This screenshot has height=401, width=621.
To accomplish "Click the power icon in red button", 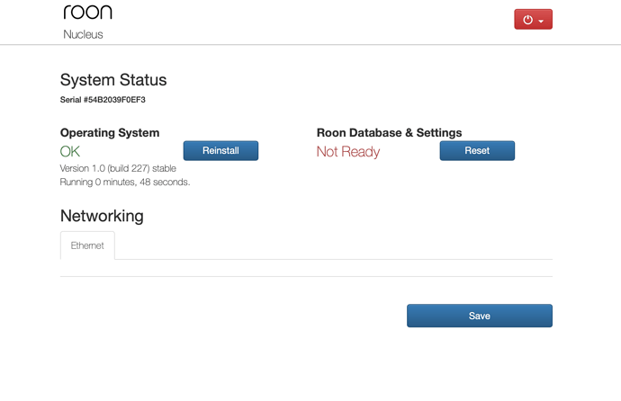I will point(527,20).
